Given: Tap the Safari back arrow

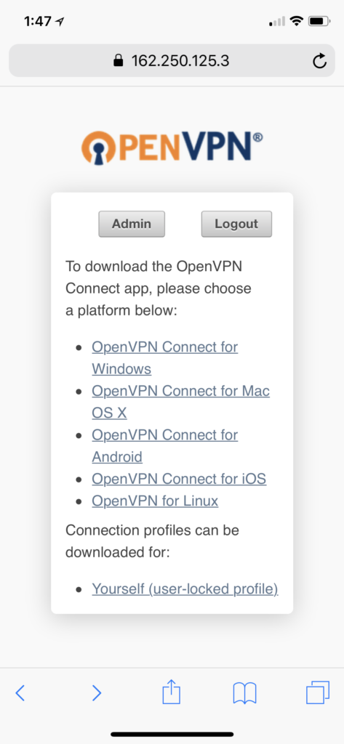Looking at the screenshot, I should pos(20,693).
